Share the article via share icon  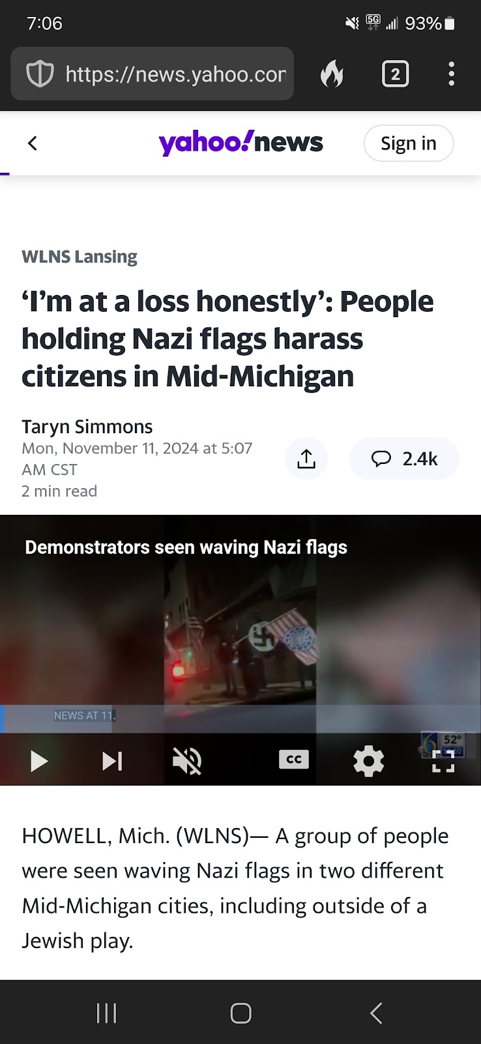tap(306, 459)
